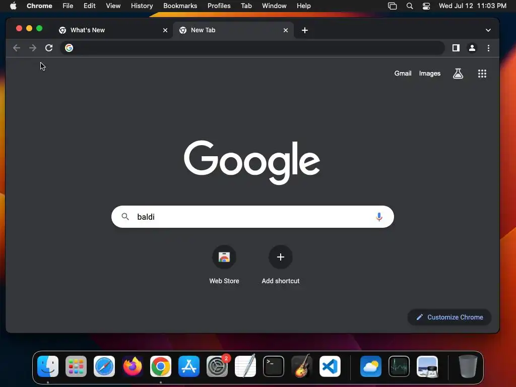Close the New Tab tab
The image size is (516, 387).
click(286, 30)
